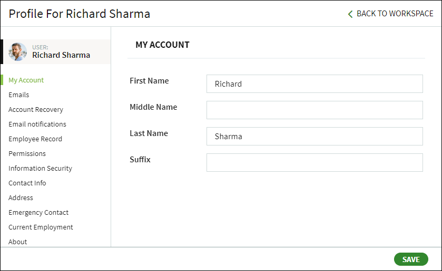
Task: Select My Account in sidebar
Action: click(x=26, y=80)
